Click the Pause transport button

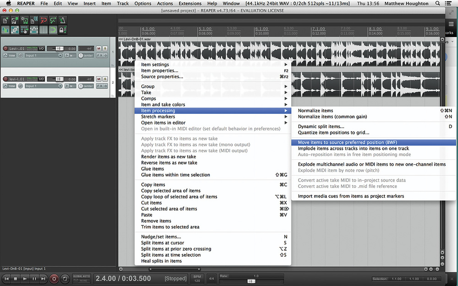(34, 279)
